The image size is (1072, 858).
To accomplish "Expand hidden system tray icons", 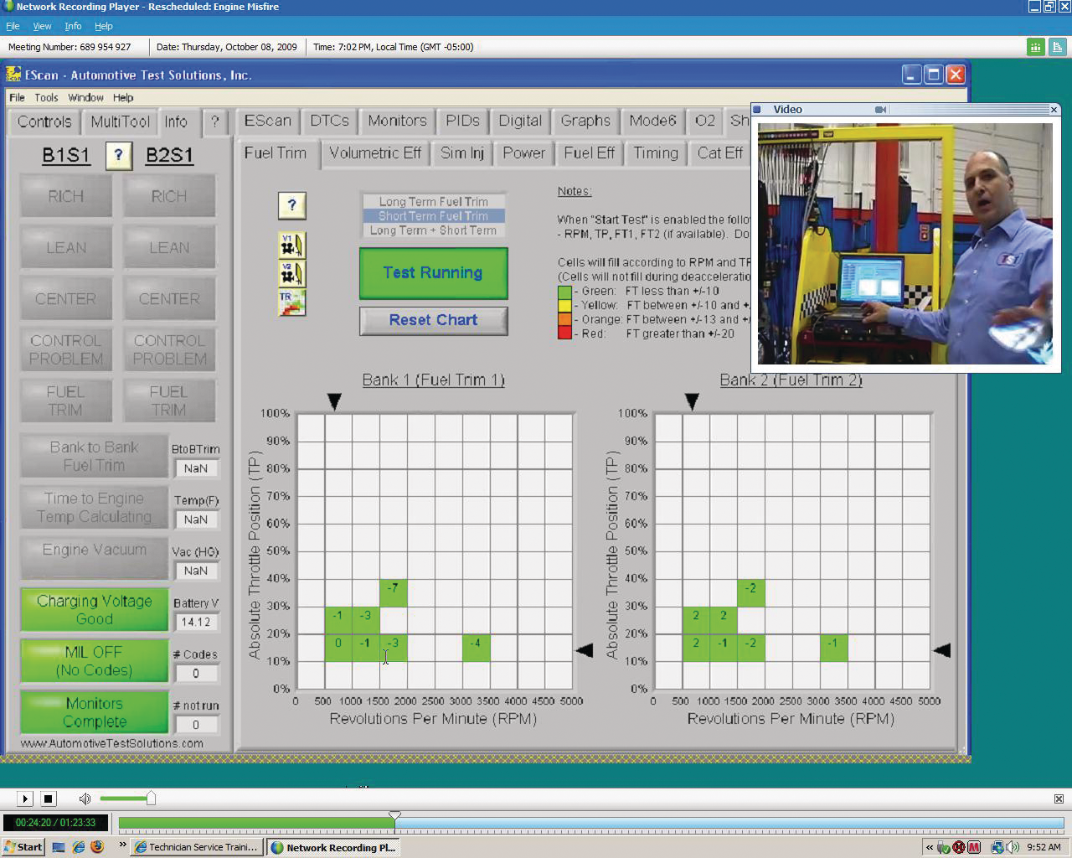I will point(929,847).
